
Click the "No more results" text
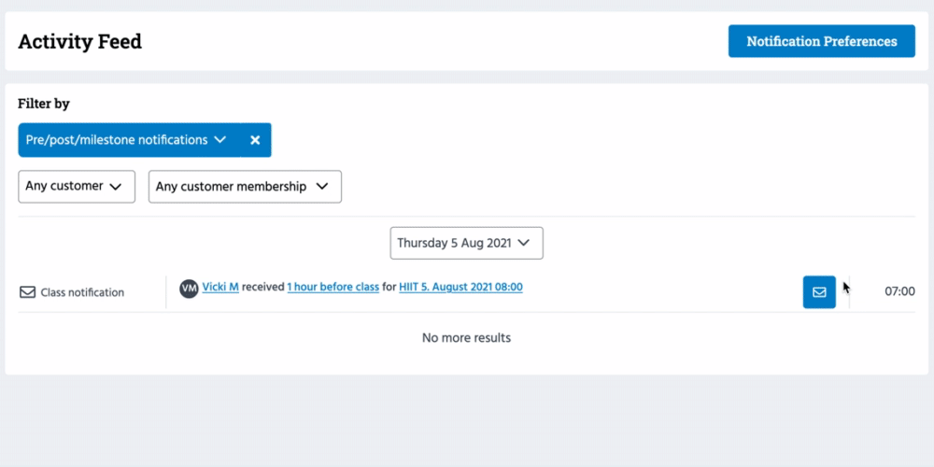click(466, 337)
